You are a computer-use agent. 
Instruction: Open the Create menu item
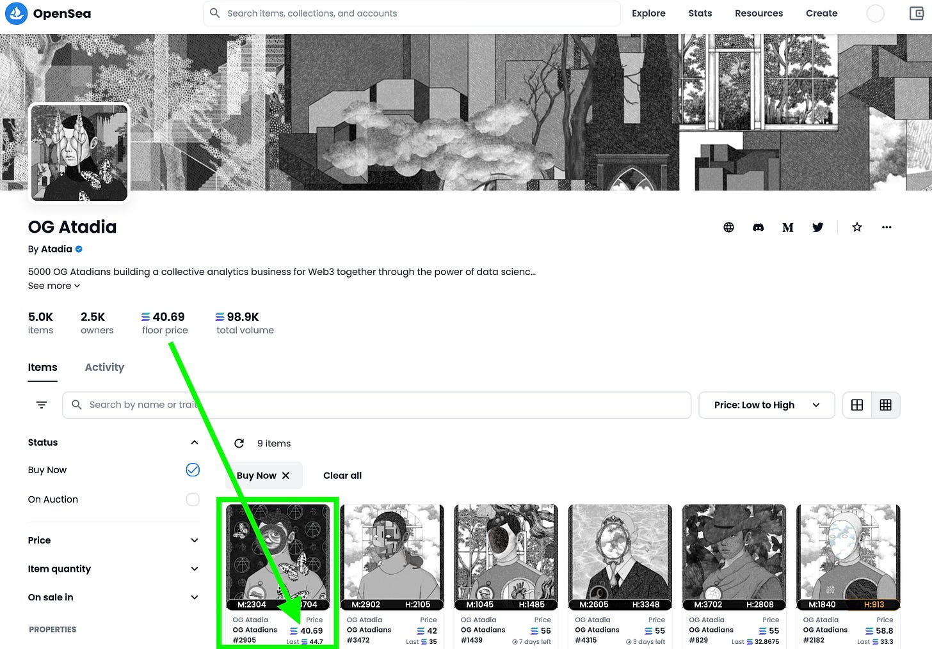pos(822,13)
